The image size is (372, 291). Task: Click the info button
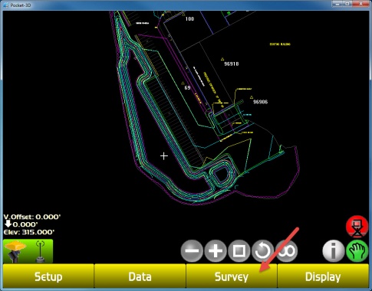pyautogui.click(x=333, y=251)
